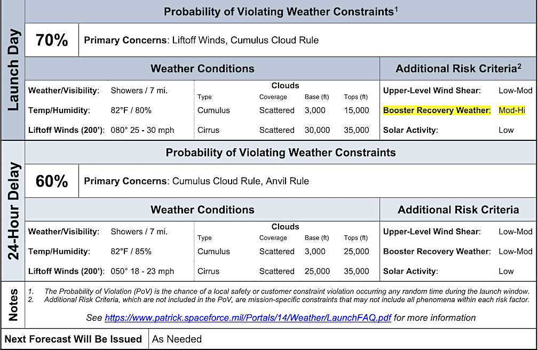Click the vertical Launch Day section heading
The height and width of the screenshot is (350, 538).
[12, 69]
